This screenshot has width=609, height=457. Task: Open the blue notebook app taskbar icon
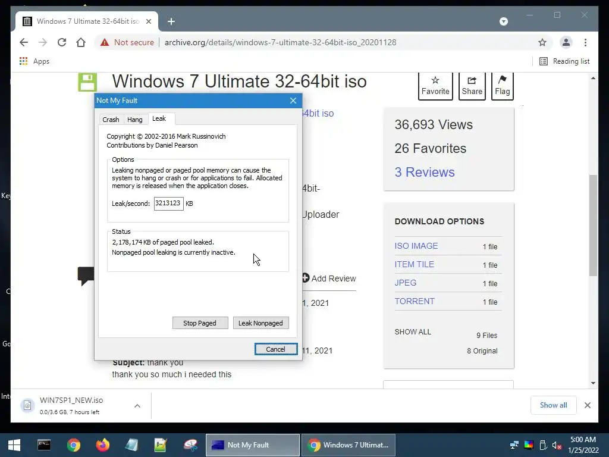tap(132, 445)
